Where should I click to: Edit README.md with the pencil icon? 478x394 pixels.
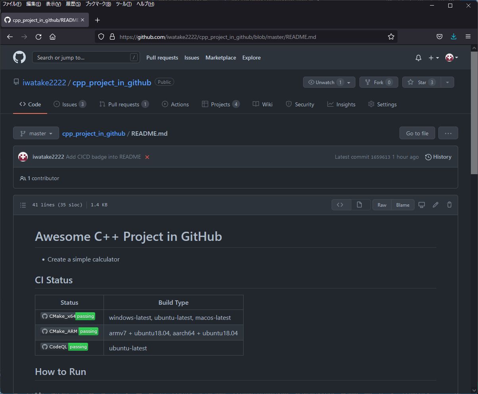(435, 205)
